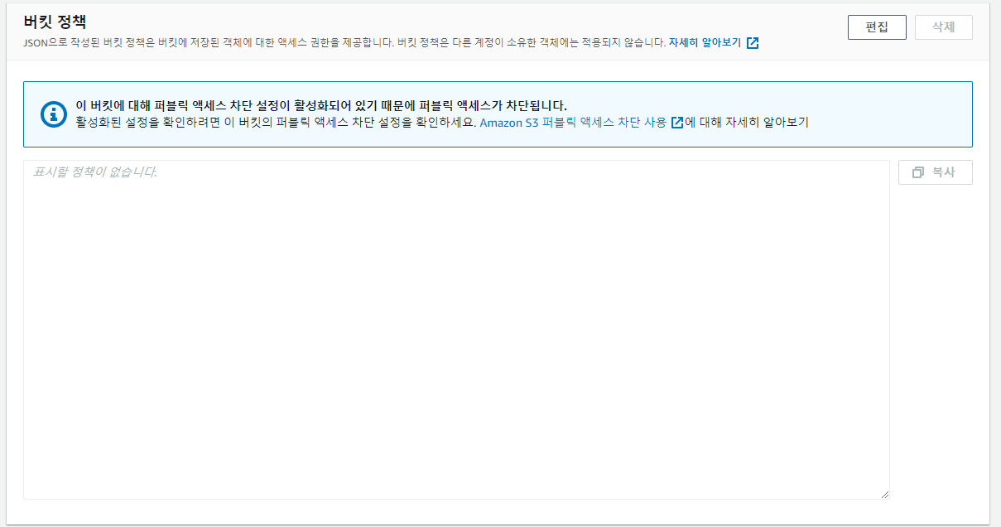Click the copy icon in 복사 button
Image resolution: width=1001 pixels, height=527 pixels.
(x=918, y=172)
